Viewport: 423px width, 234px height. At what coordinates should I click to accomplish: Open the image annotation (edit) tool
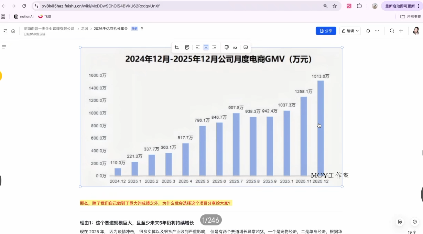pos(187,47)
